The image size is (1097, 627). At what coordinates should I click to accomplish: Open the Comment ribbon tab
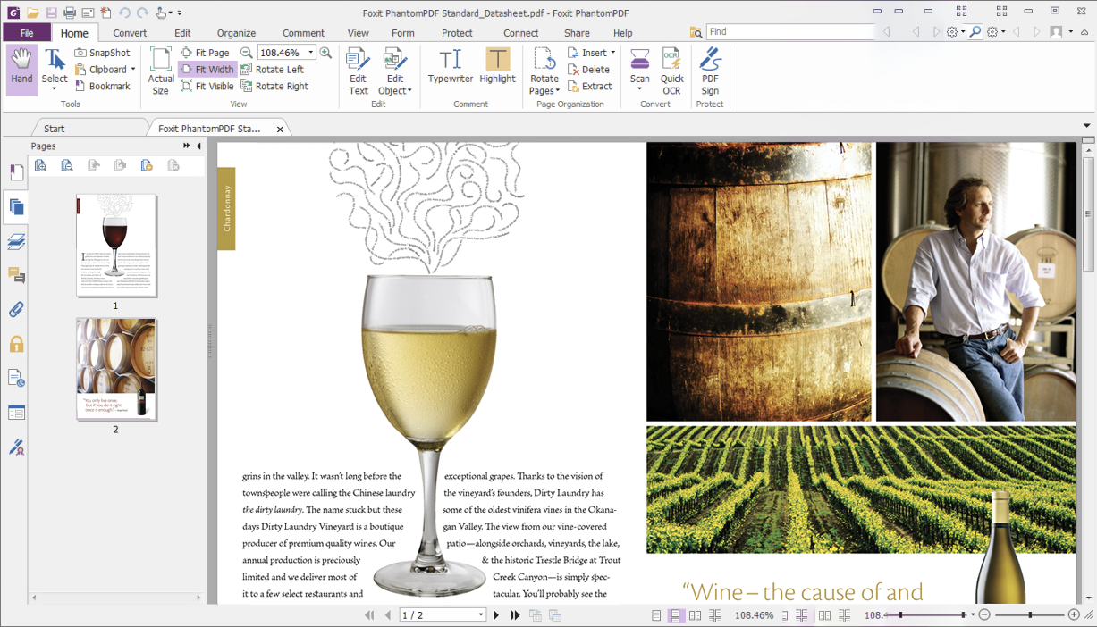[x=303, y=33]
